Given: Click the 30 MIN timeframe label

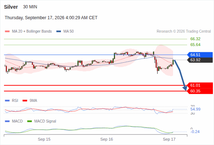Looking at the screenshot, I should click(30, 7).
